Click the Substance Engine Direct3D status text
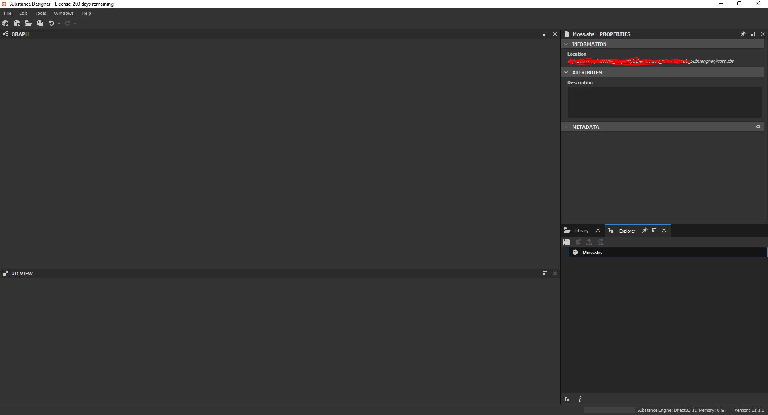Viewport: 768px width, 415px height. (x=667, y=410)
